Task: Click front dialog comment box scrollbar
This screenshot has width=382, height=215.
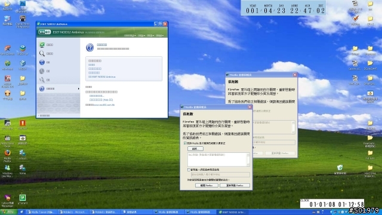Action: pos(248,159)
